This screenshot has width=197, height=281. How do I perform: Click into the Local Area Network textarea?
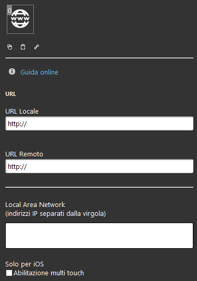(x=100, y=236)
